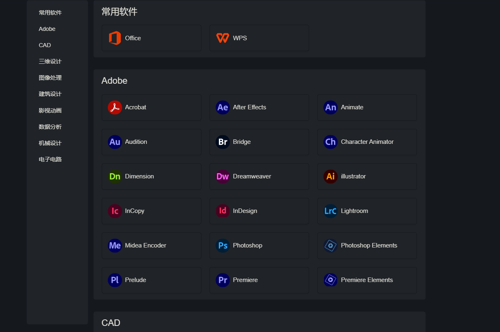Click the red Acrobat icon
This screenshot has width=500, height=332.
click(115, 107)
